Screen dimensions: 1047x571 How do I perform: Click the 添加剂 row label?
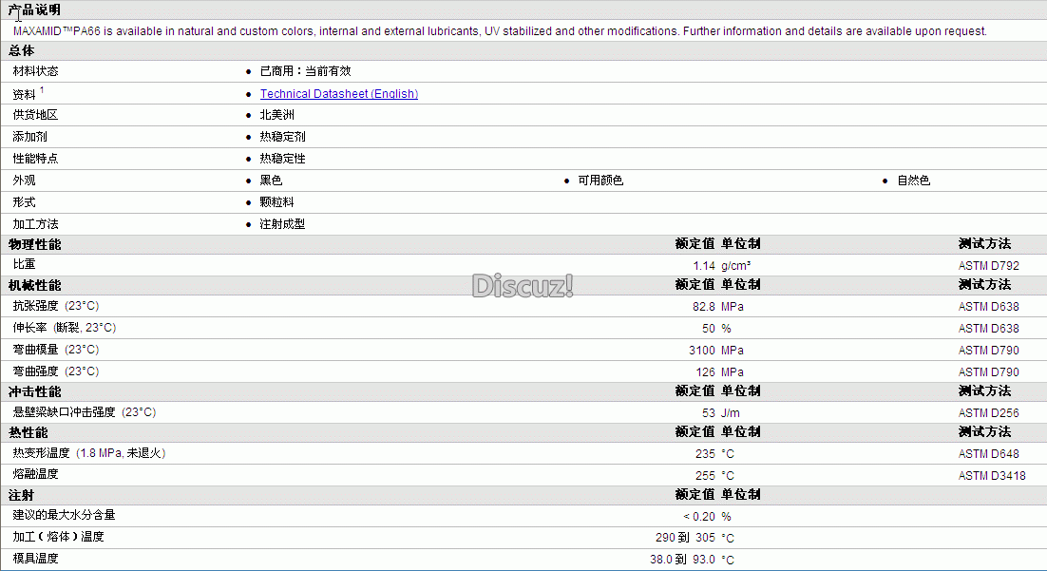(x=30, y=136)
